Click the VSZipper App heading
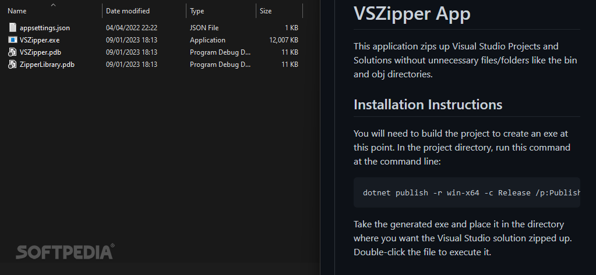 coord(412,13)
